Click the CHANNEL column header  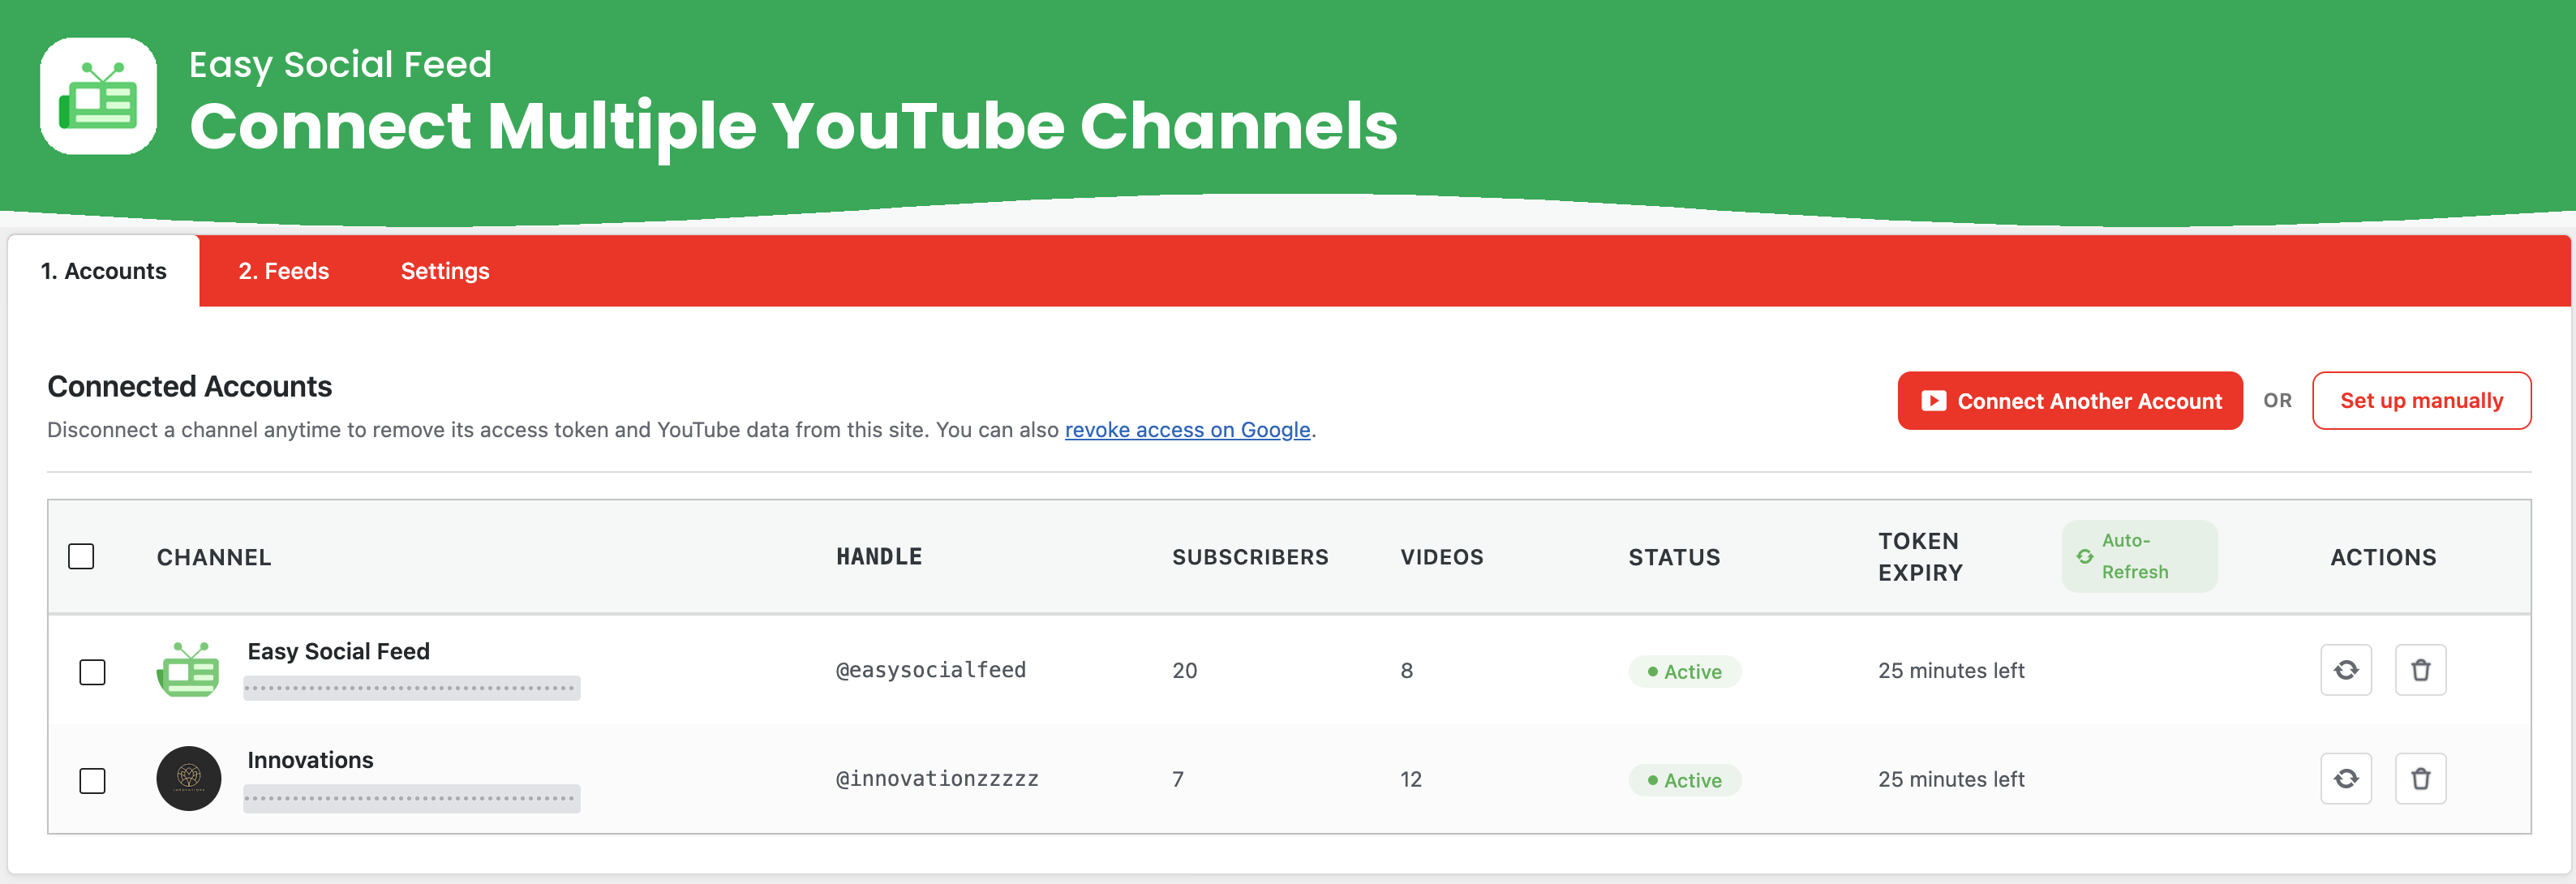pyautogui.click(x=214, y=557)
